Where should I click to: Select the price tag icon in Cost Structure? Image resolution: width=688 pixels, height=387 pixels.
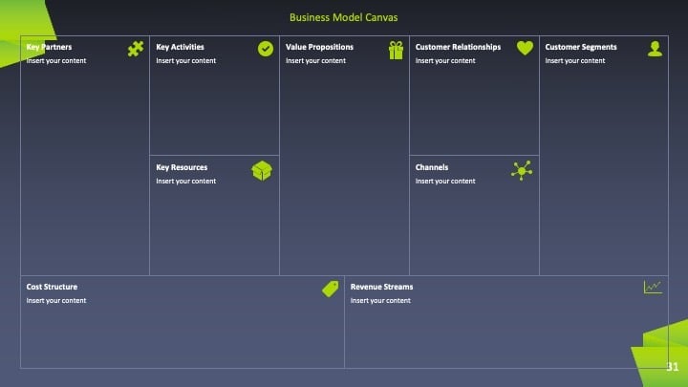click(331, 289)
